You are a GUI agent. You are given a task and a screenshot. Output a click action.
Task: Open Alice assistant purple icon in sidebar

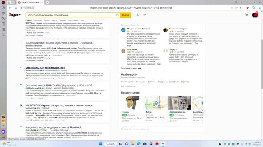coord(3,131)
